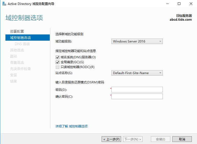Click the 域控制器选项 page heading
The width and height of the screenshot is (197, 144).
24,18
